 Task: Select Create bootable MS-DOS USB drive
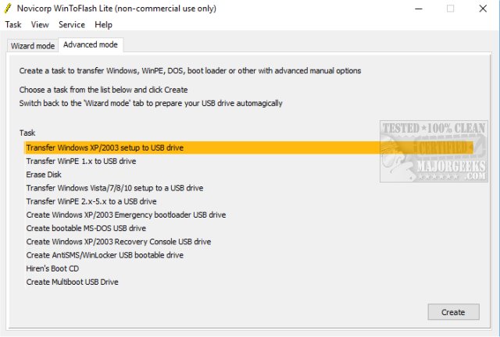pos(86,229)
